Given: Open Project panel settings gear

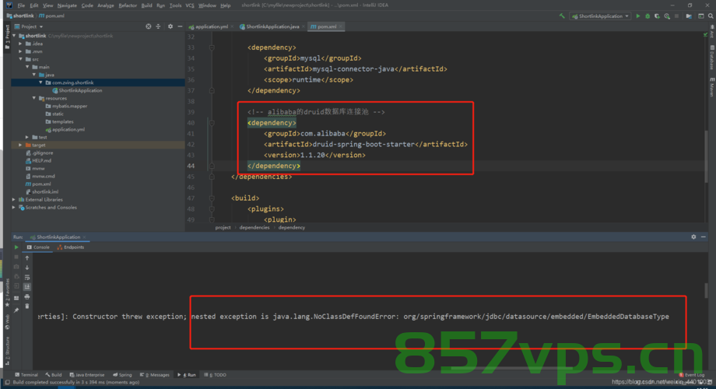Looking at the screenshot, I should coord(170,26).
